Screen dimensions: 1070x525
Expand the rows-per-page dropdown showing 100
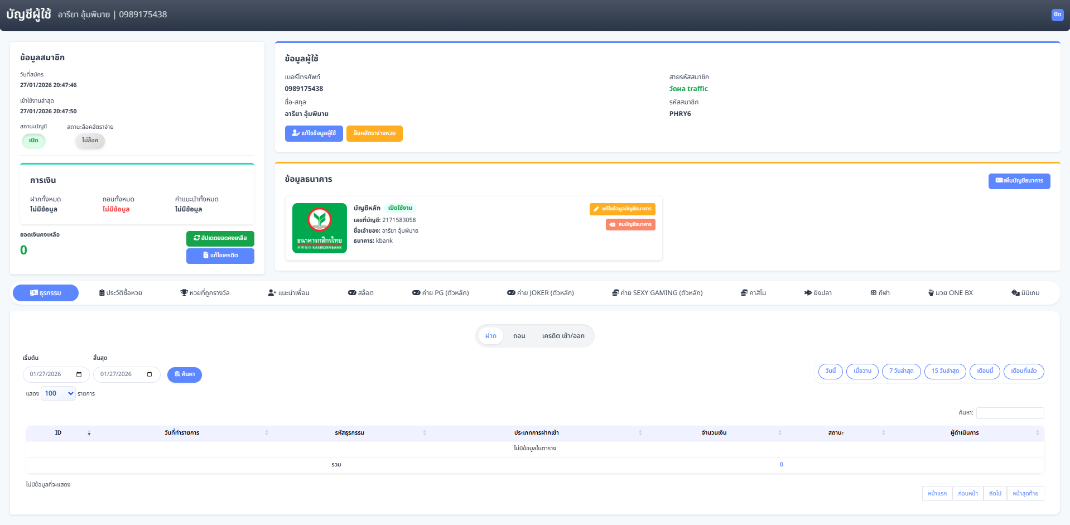(58, 393)
